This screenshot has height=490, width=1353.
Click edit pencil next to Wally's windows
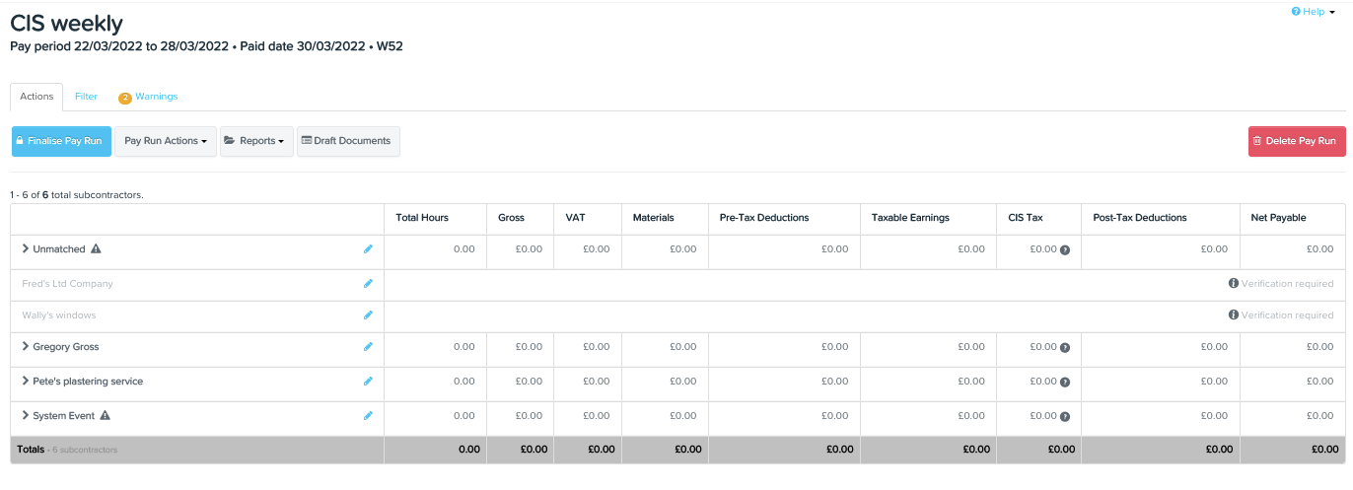(368, 315)
